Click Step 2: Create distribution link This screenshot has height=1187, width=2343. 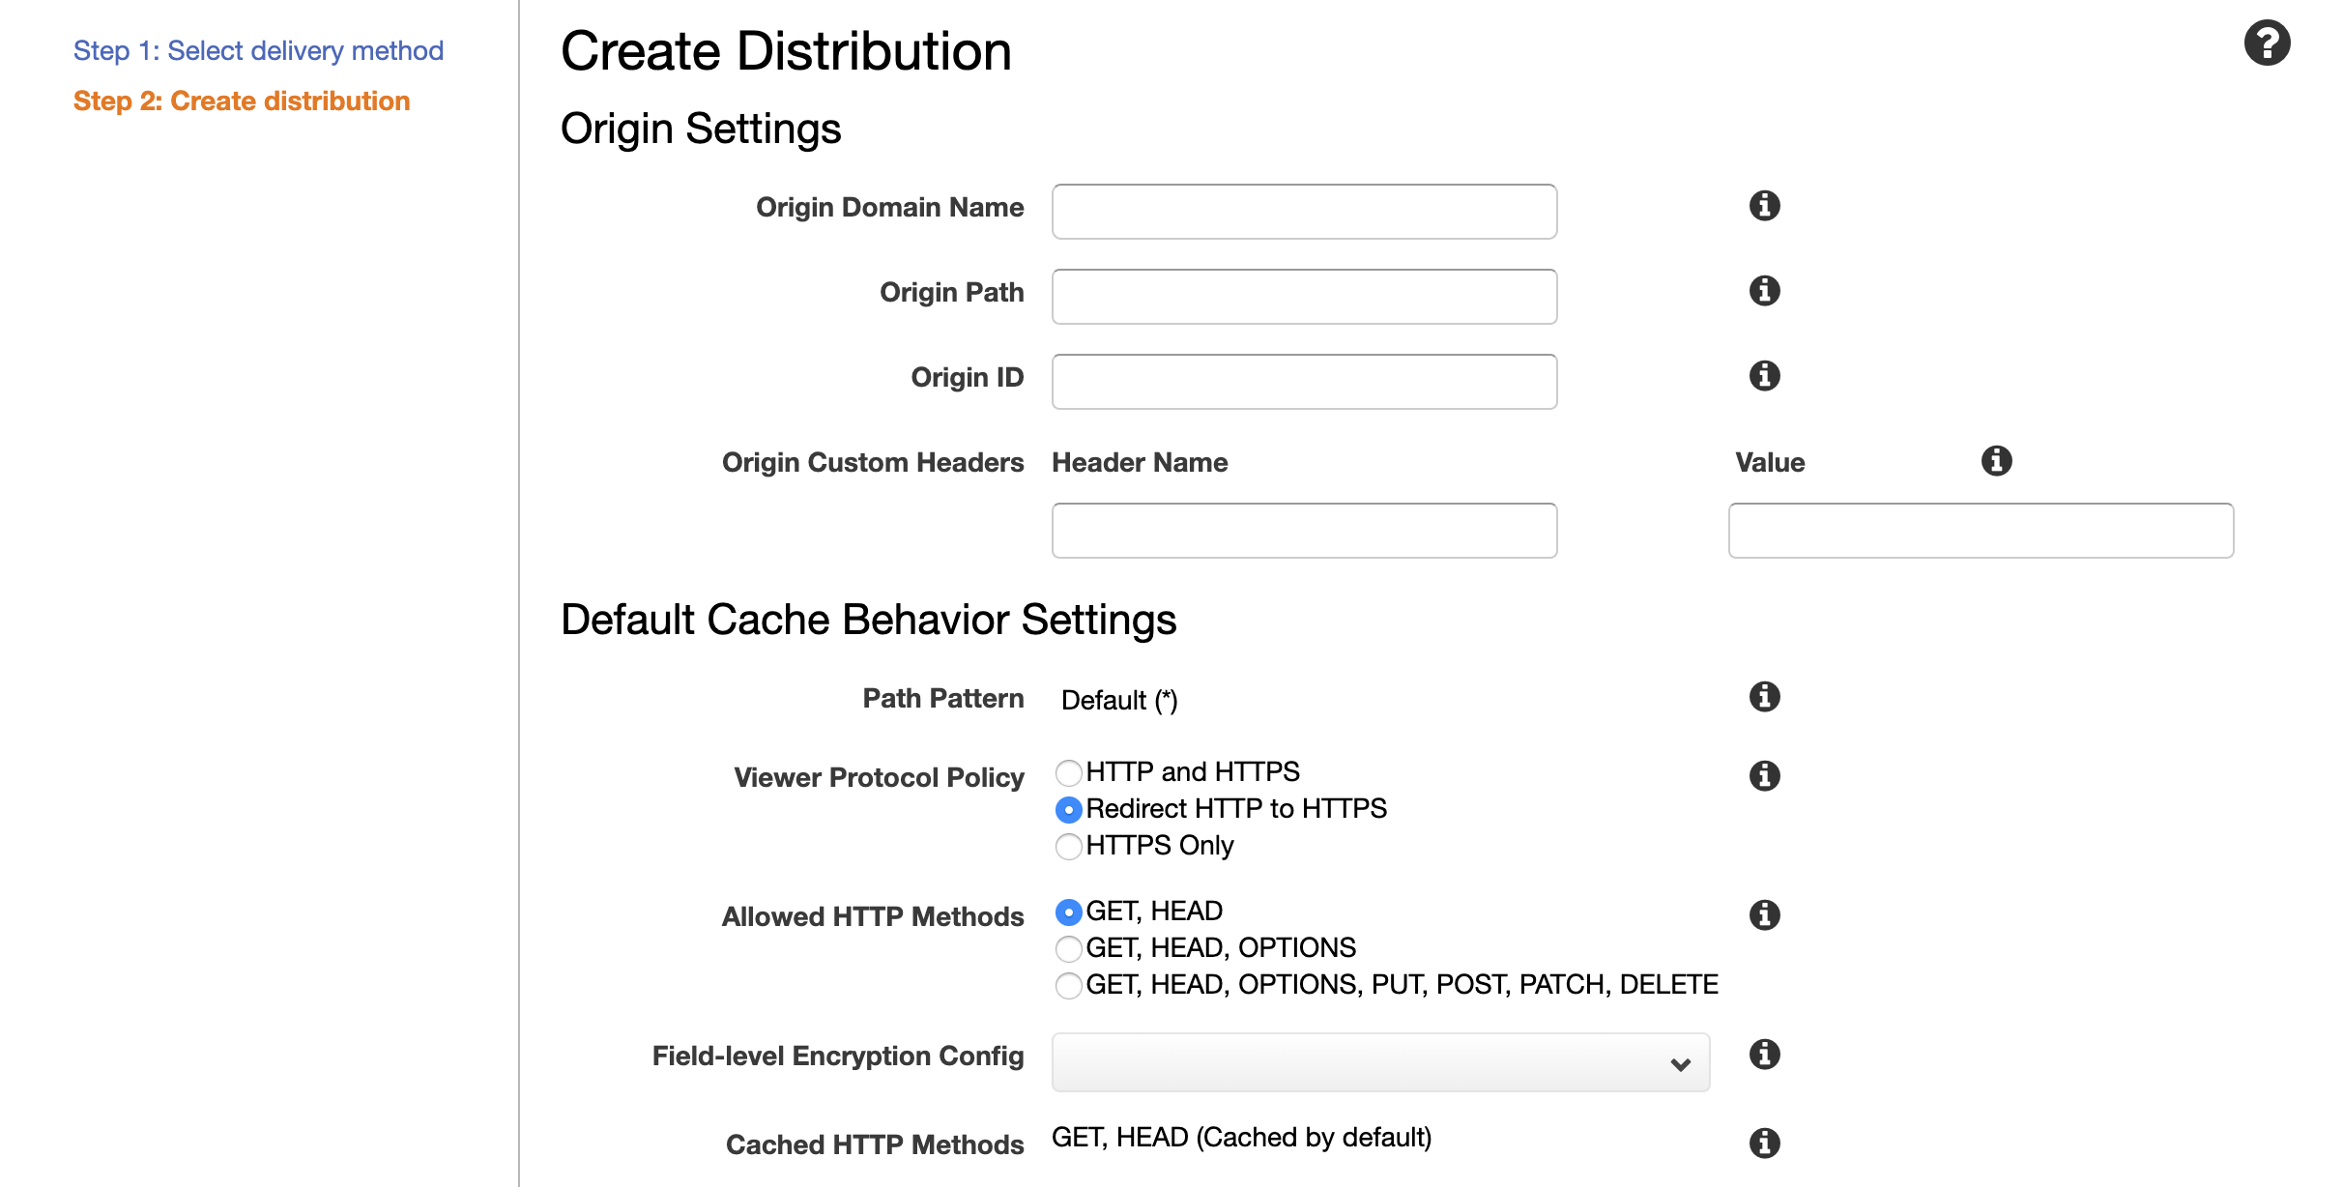coord(242,101)
